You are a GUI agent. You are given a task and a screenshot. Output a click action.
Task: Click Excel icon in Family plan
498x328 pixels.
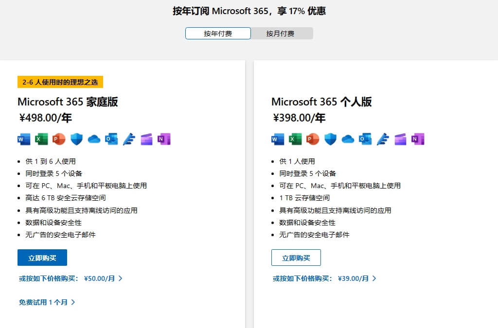tap(41, 139)
